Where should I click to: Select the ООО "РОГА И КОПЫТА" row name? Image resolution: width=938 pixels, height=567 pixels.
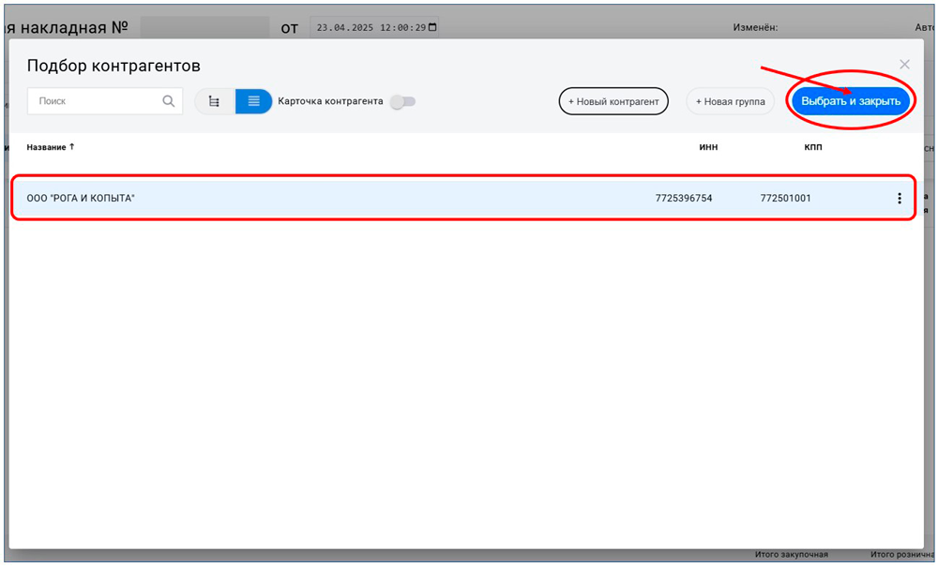(81, 198)
